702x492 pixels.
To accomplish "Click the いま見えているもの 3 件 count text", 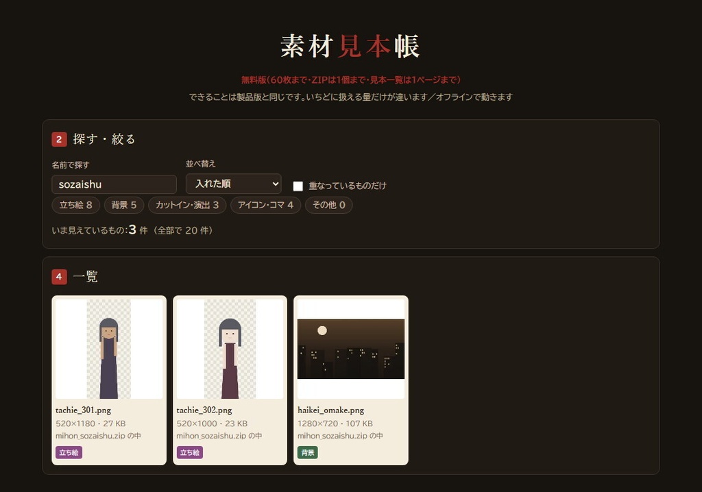I will pos(132,230).
